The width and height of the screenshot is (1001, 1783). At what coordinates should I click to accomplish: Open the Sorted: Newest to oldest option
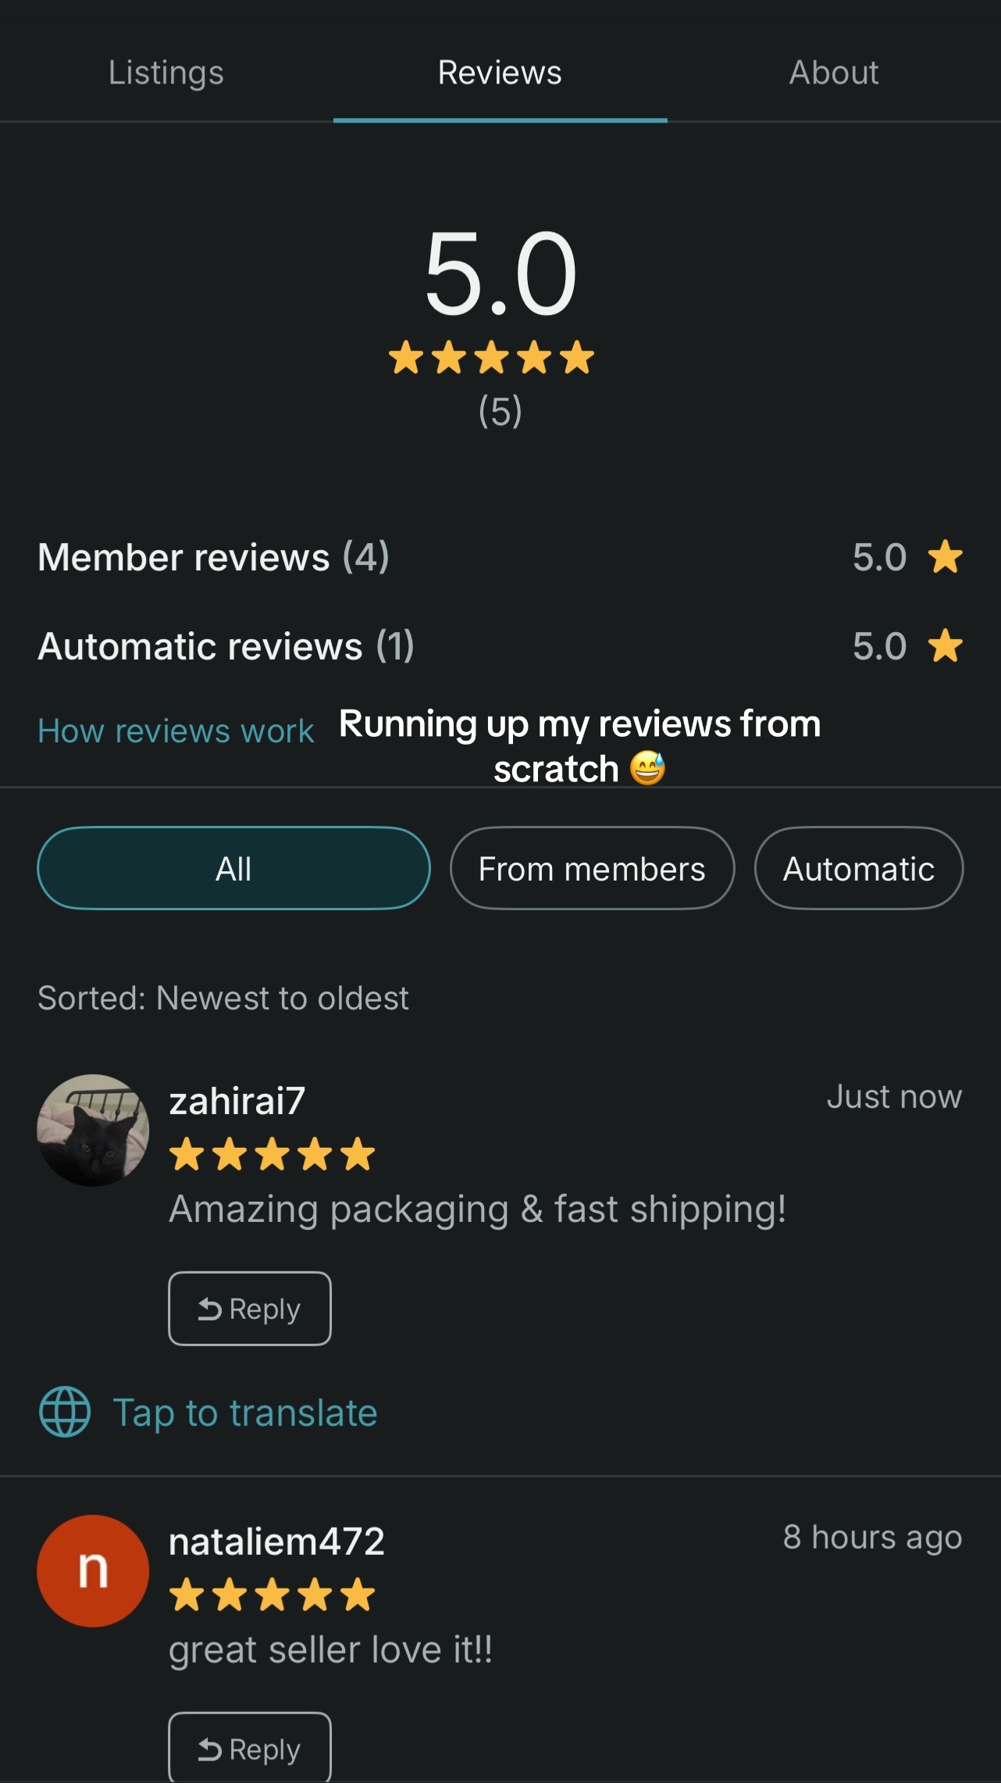223,999
